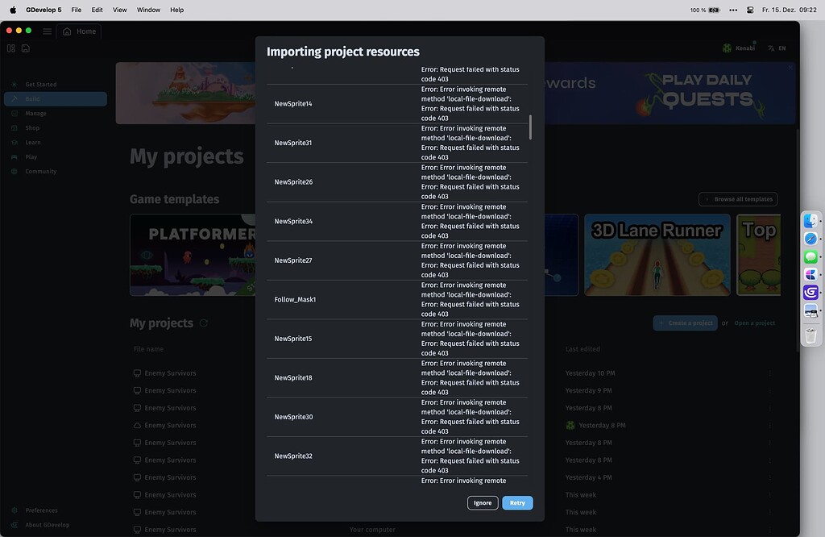The image size is (825, 537).
Task: Open the Platformer game template
Action: [193, 255]
